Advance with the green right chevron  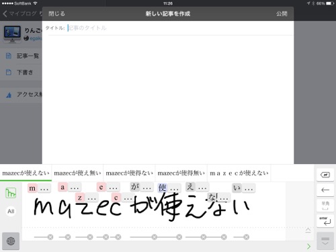[309, 247]
